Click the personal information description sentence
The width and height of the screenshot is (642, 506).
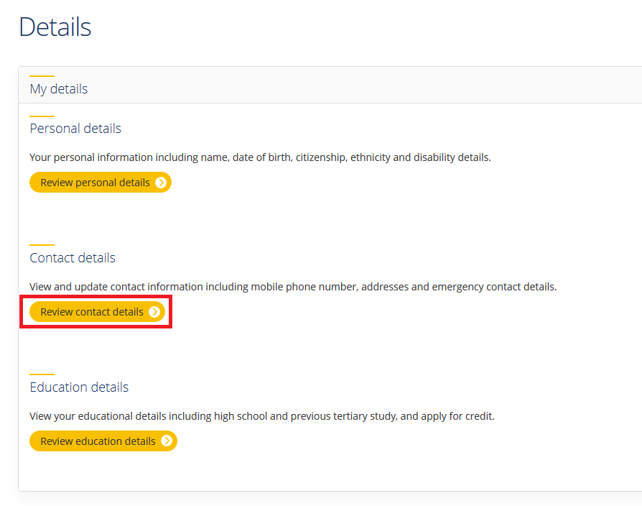260,157
